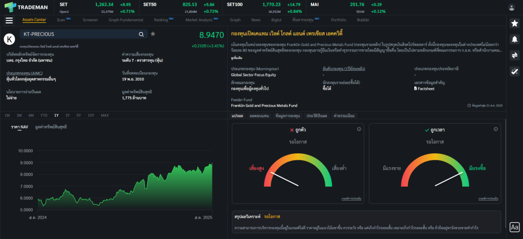Select YTD chart range
This screenshot has height=239, width=523.
click(x=44, y=115)
